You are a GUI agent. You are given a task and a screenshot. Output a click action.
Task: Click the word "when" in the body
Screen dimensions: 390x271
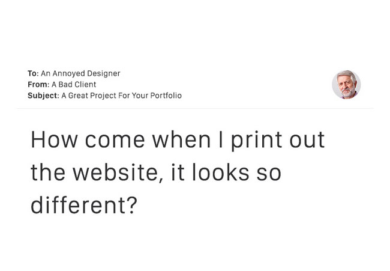[182, 140]
